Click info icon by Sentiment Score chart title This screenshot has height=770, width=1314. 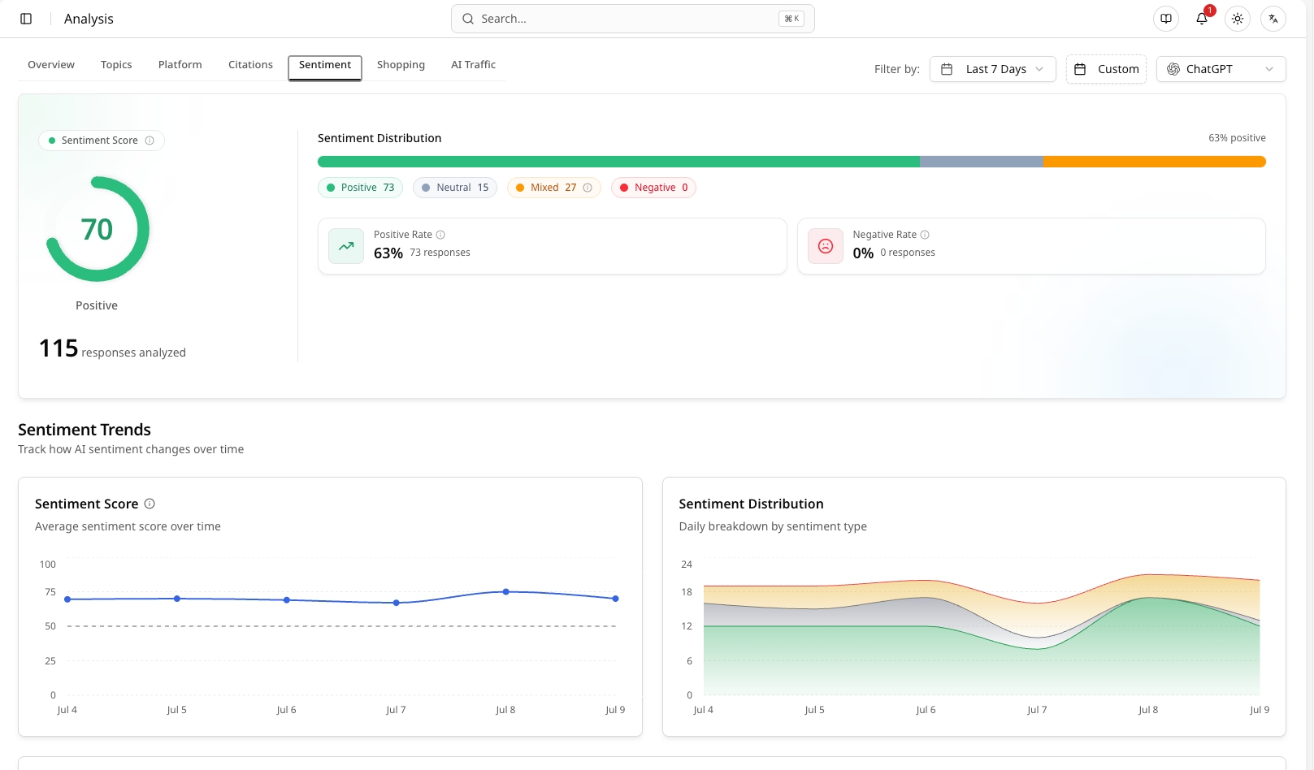(150, 504)
